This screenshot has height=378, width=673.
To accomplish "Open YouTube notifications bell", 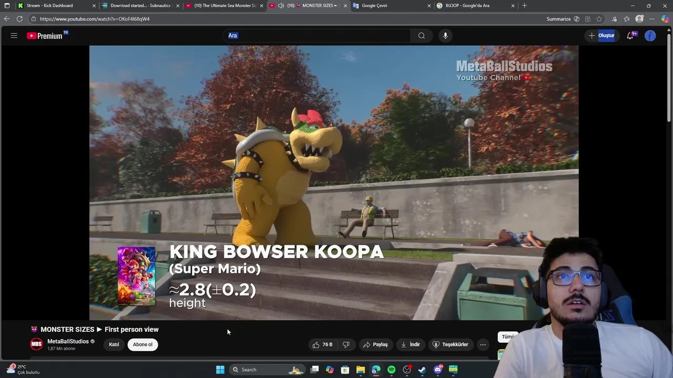I will click(x=630, y=36).
